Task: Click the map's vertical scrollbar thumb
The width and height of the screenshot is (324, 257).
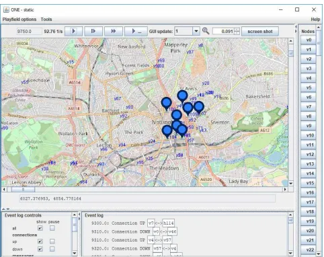Action: click(290, 53)
